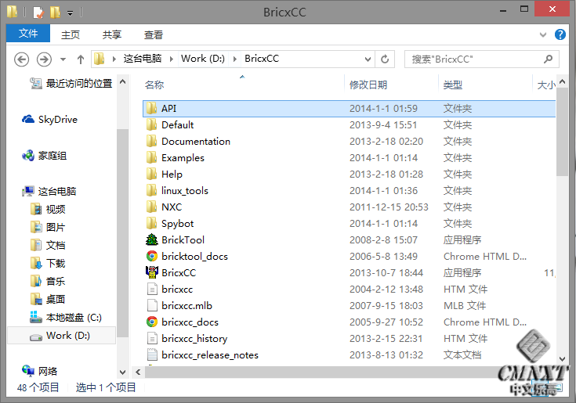Select the bricxcc.mlb file icon
The image size is (576, 403).
coord(152,305)
